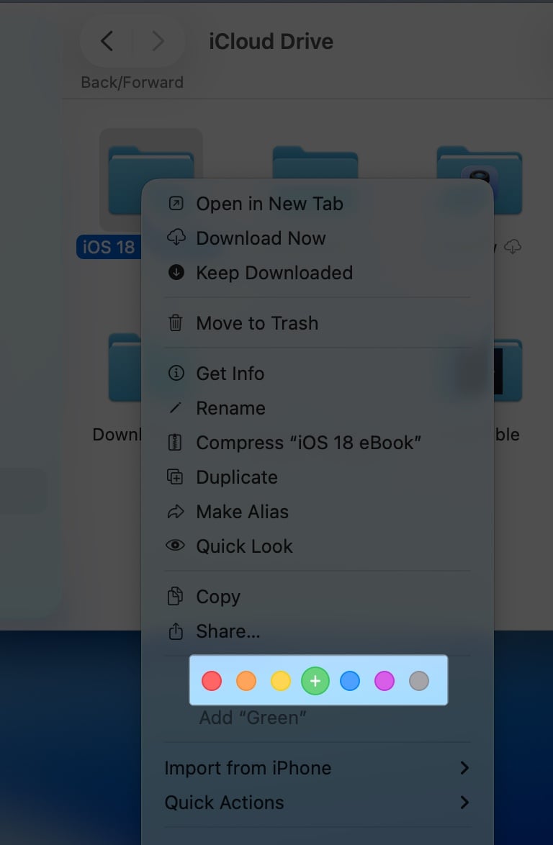Choose Download Now from context menu
This screenshot has width=553, height=845.
(x=318, y=238)
